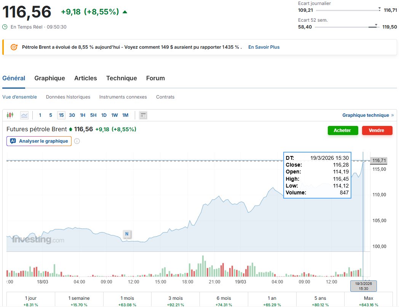Click the 109,21 daily low value
The height and width of the screenshot is (307, 399).
point(305,10)
